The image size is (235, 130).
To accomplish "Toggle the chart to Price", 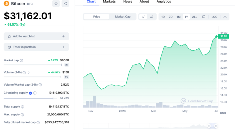I will 97,17.
